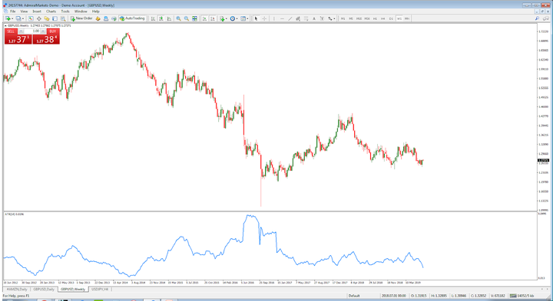
Task: Expand the Indicators list dropdown
Action: [227, 18]
